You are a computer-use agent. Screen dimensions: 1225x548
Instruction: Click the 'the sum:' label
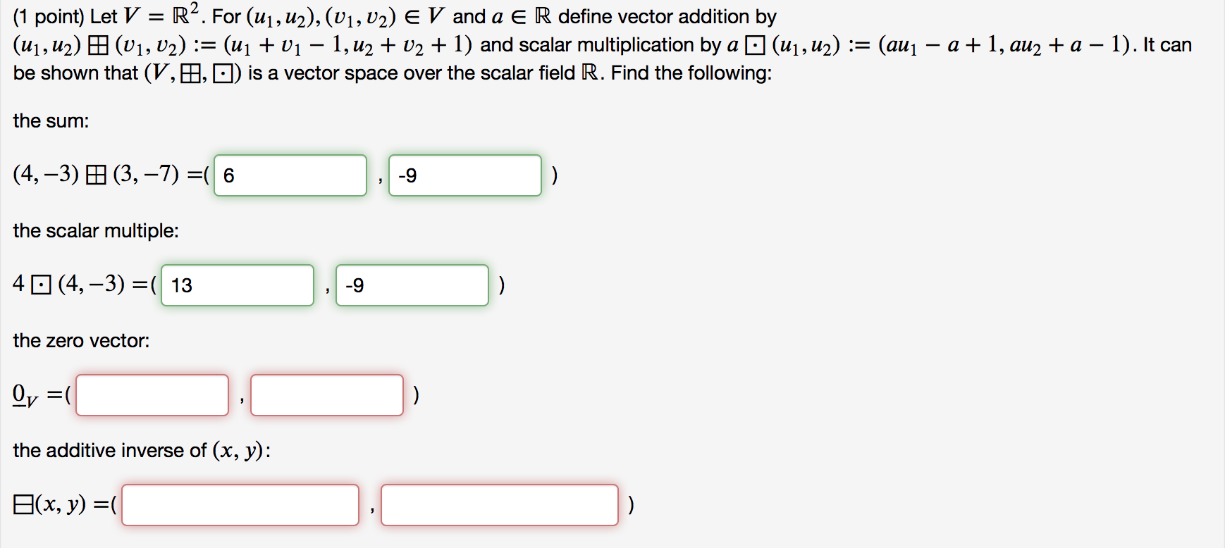pyautogui.click(x=49, y=120)
